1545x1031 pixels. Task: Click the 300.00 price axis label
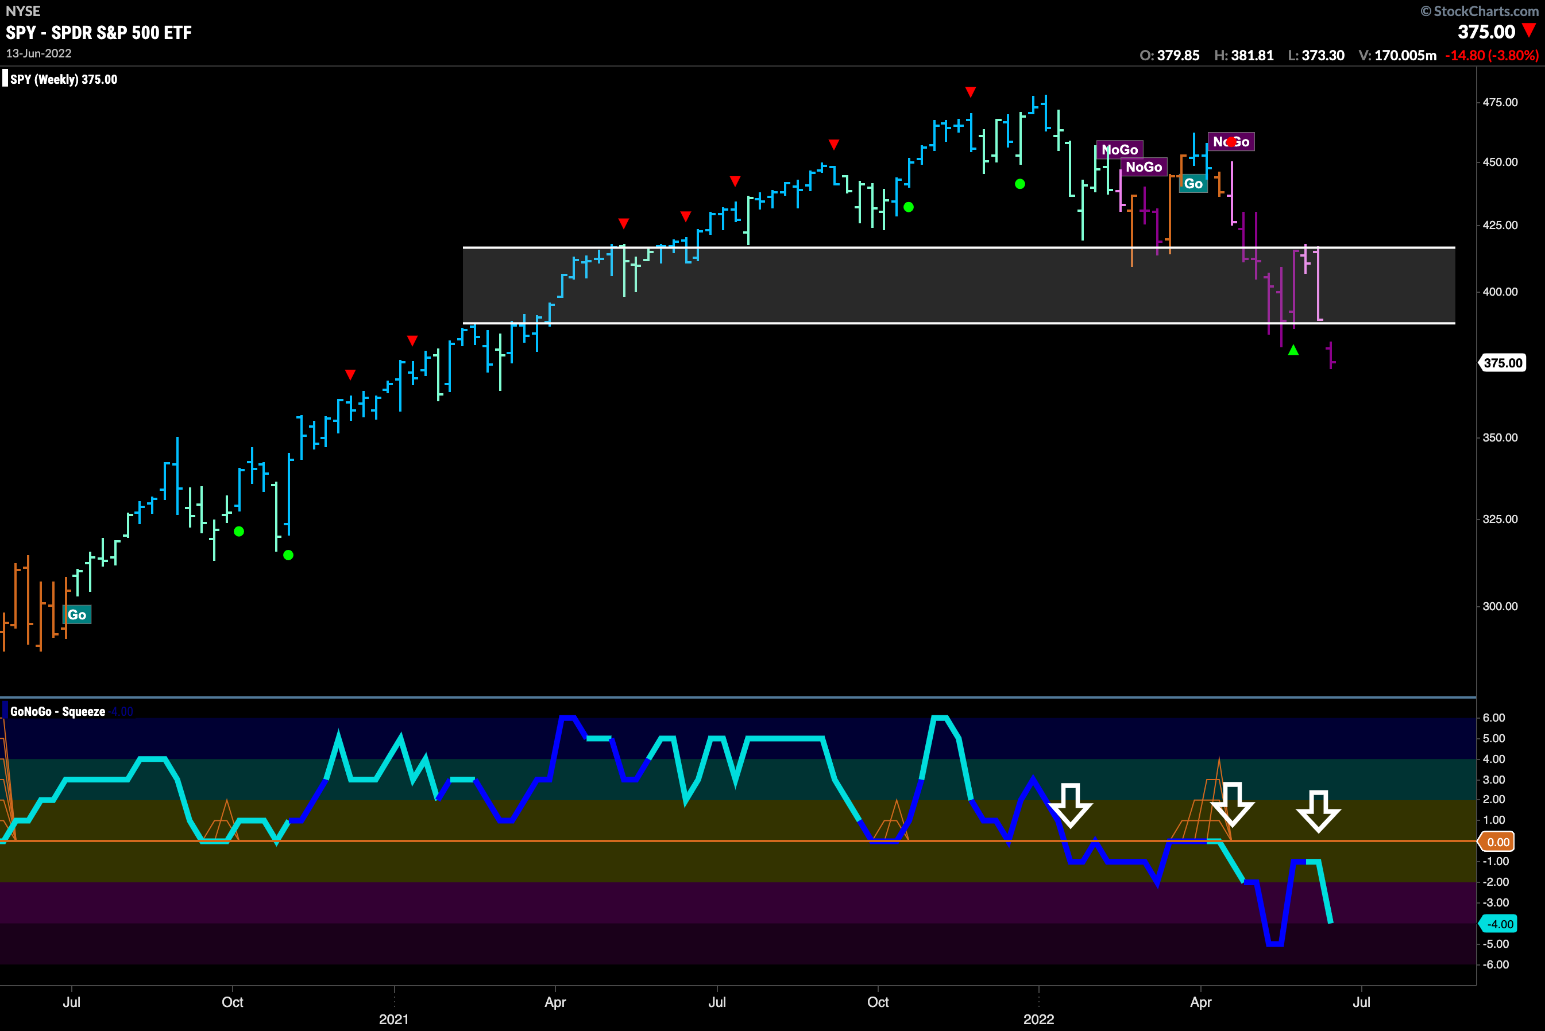[1500, 607]
